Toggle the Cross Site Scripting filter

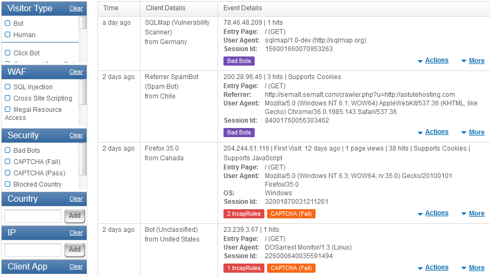pyautogui.click(x=8, y=98)
